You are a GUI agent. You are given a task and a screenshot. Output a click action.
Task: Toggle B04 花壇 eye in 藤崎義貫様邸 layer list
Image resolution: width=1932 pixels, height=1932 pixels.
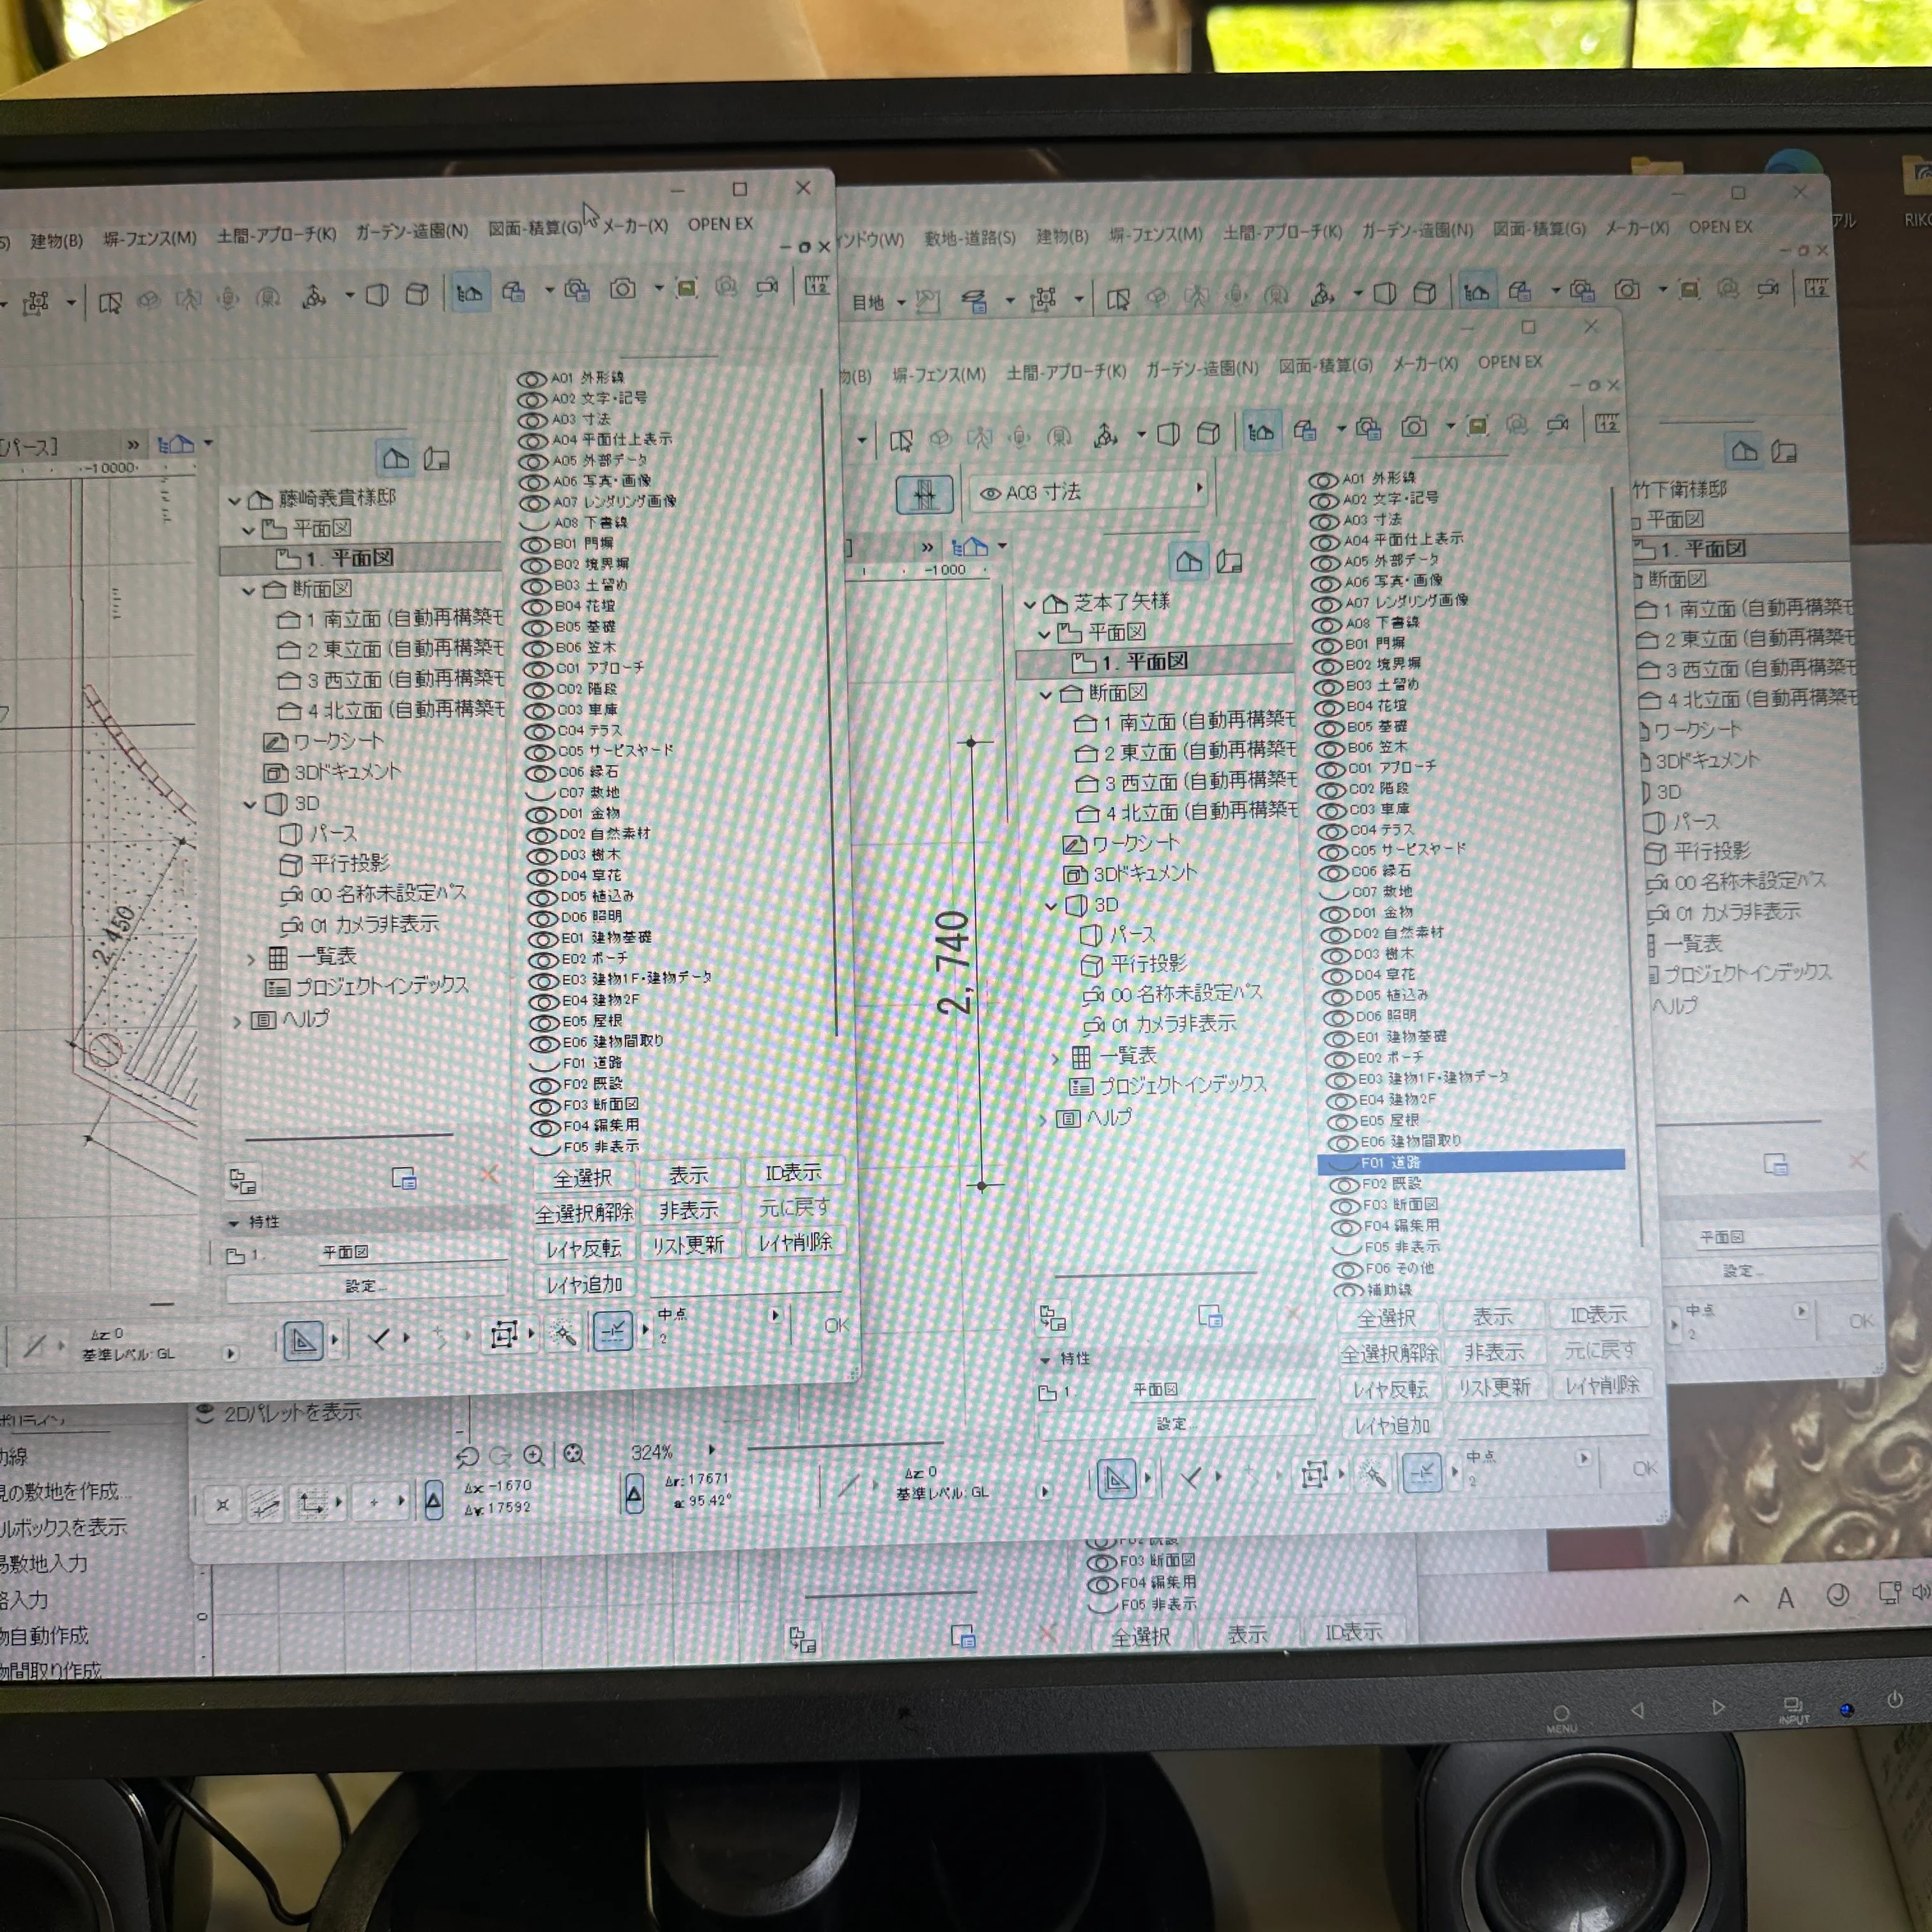pyautogui.click(x=537, y=607)
